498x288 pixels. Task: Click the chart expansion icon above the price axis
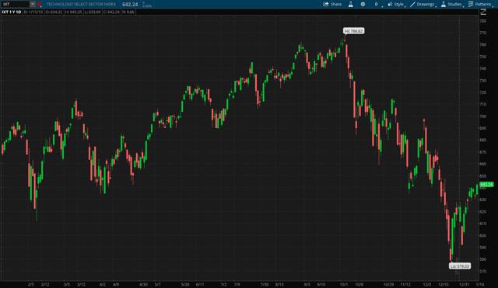483,12
